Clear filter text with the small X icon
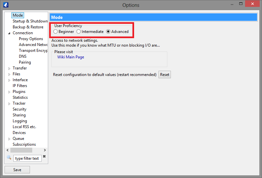 pos(44,156)
